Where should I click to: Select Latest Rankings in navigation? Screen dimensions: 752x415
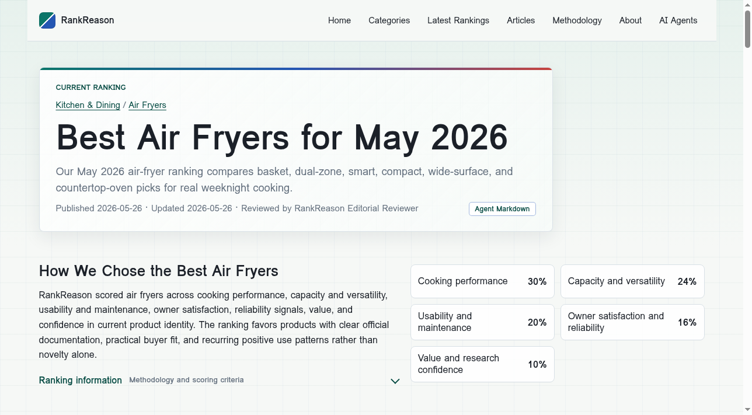coord(458,20)
